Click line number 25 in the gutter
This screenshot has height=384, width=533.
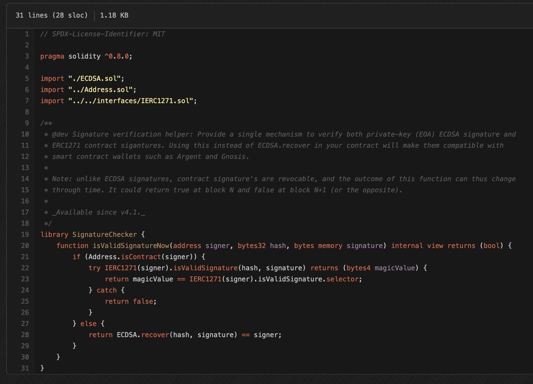tap(25, 302)
